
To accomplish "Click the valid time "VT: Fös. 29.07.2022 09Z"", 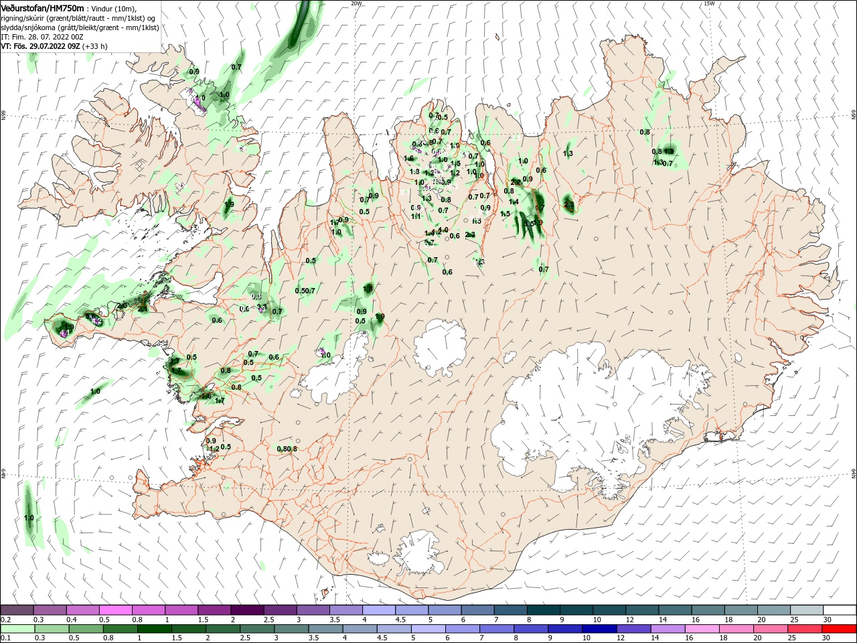I will point(40,46).
